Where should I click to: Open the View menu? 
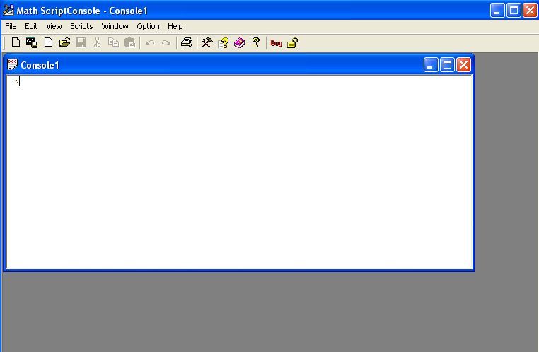pos(54,26)
